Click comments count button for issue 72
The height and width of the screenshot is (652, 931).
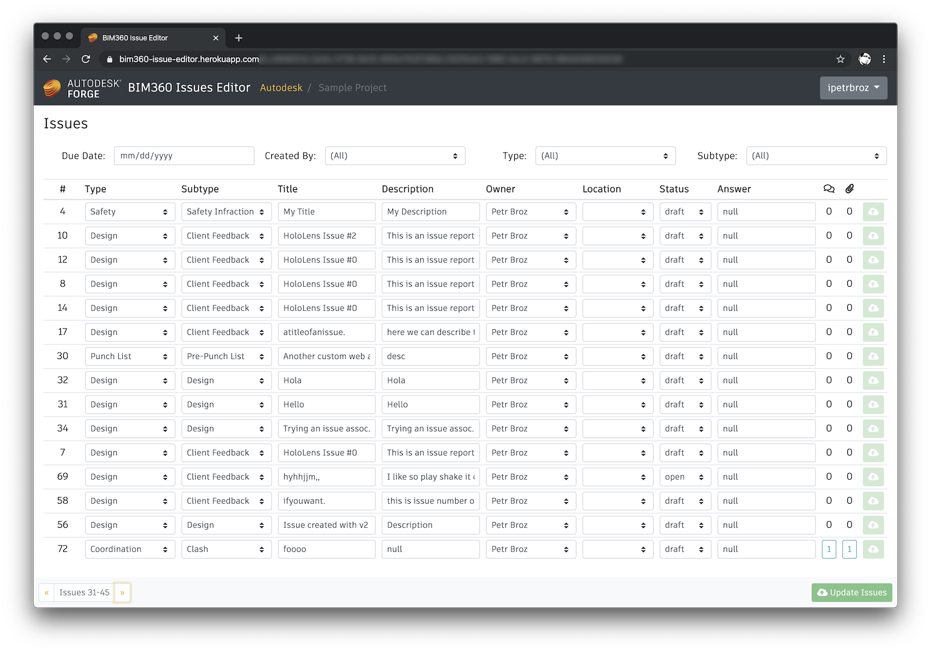(x=829, y=549)
